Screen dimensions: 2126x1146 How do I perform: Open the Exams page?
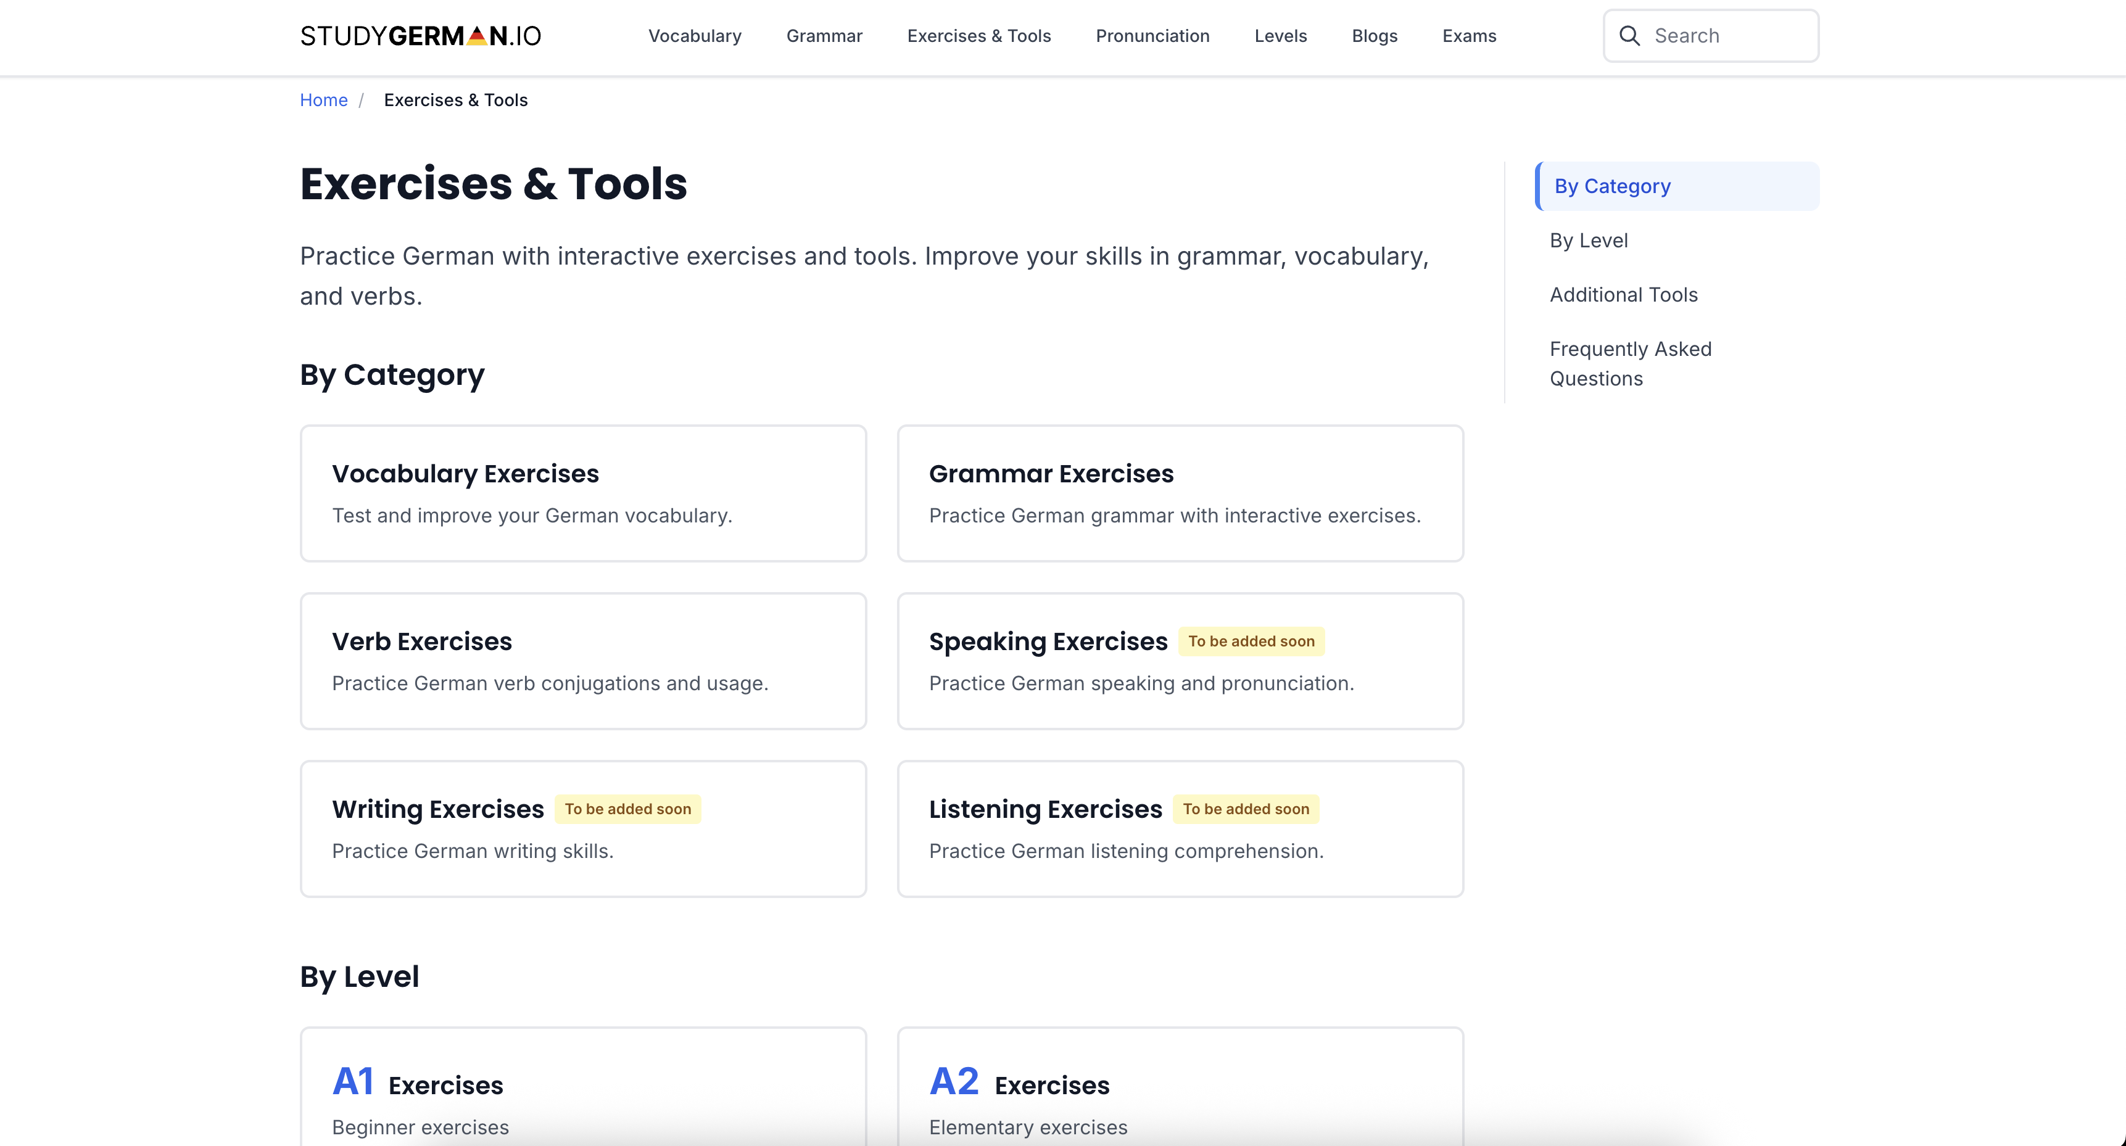(x=1469, y=36)
